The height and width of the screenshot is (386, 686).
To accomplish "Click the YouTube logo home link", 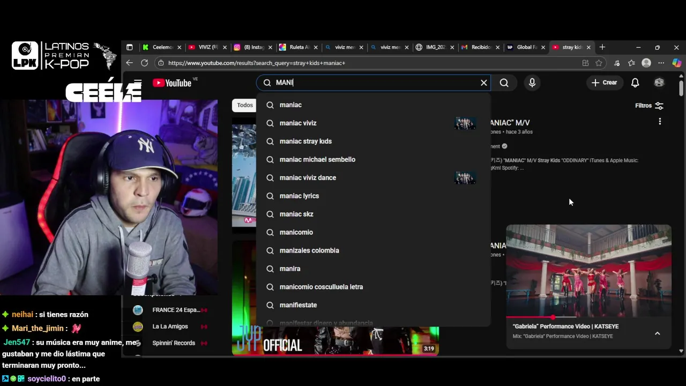I will pos(171,83).
